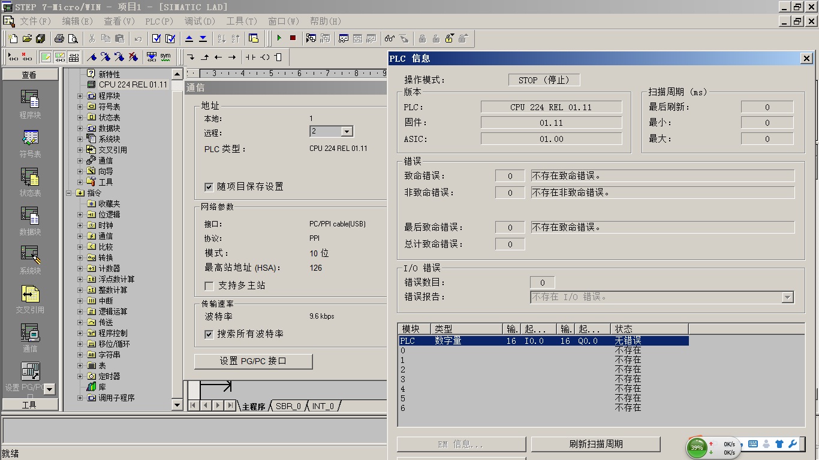This screenshot has width=819, height=460.
Task: Open the PLC(P) menu
Action: pos(159,21)
